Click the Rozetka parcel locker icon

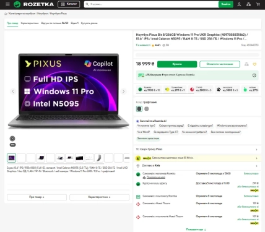pyautogui.click(x=138, y=197)
